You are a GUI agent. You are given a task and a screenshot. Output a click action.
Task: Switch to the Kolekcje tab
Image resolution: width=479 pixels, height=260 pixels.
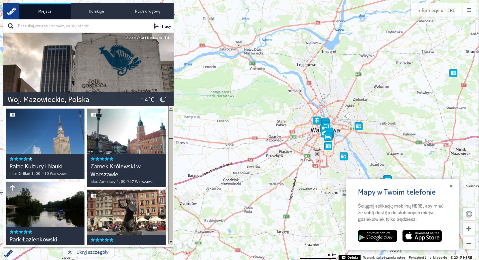[x=96, y=11]
